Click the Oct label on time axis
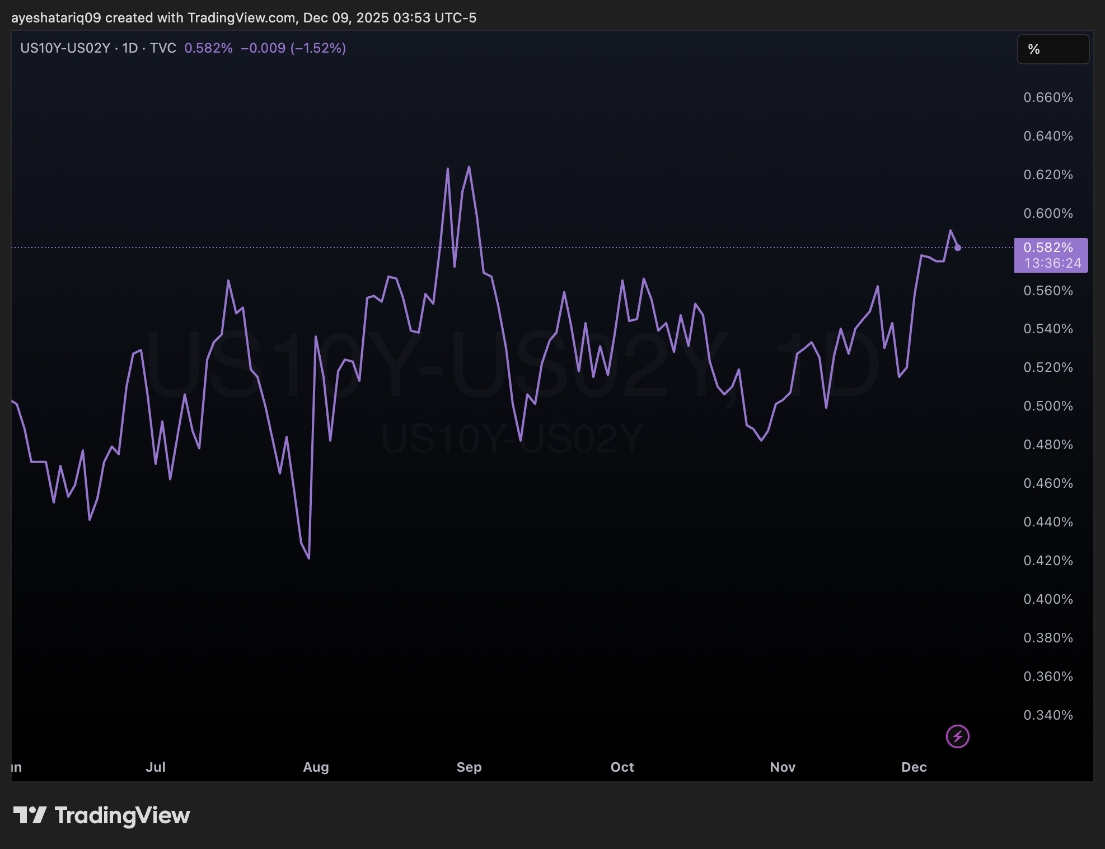Viewport: 1105px width, 849px height. pos(622,767)
